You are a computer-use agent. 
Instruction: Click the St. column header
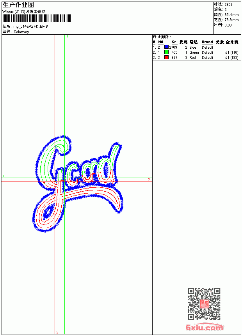coord(174,42)
